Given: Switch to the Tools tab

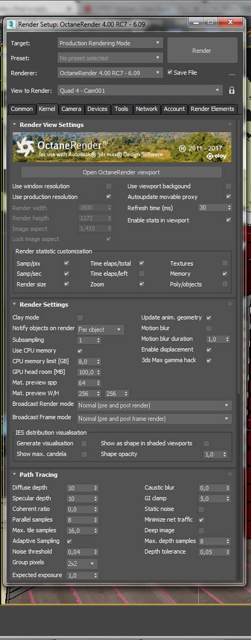Looking at the screenshot, I should pyautogui.click(x=122, y=109).
